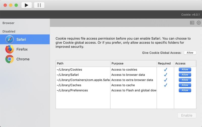Screen dimensions: 202x127
Task: Open the settings gear icon
Action: [199, 23]
